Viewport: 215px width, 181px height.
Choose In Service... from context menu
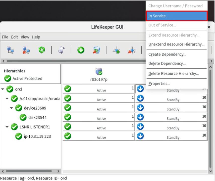(177, 16)
